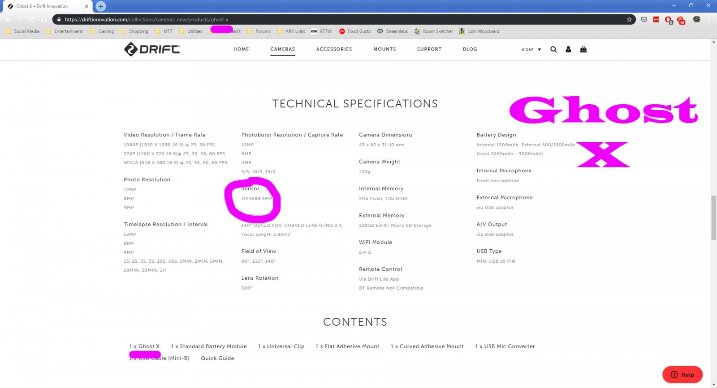Click the 'Remote Control' label
Image resolution: width=717 pixels, height=388 pixels.
click(x=380, y=269)
